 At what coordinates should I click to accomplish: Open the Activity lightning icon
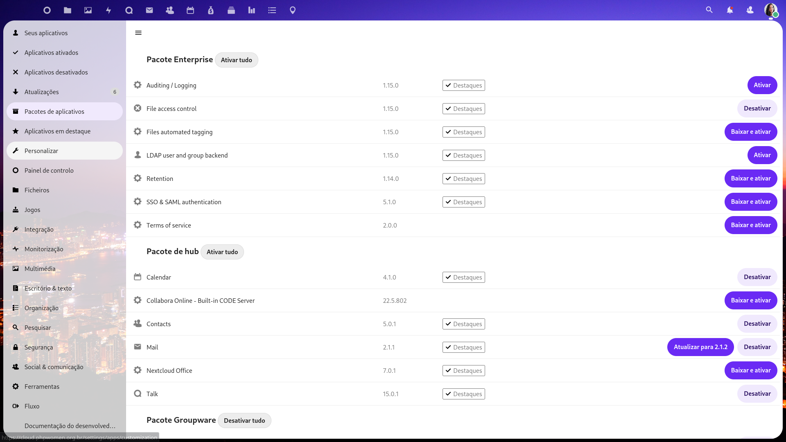tap(108, 10)
